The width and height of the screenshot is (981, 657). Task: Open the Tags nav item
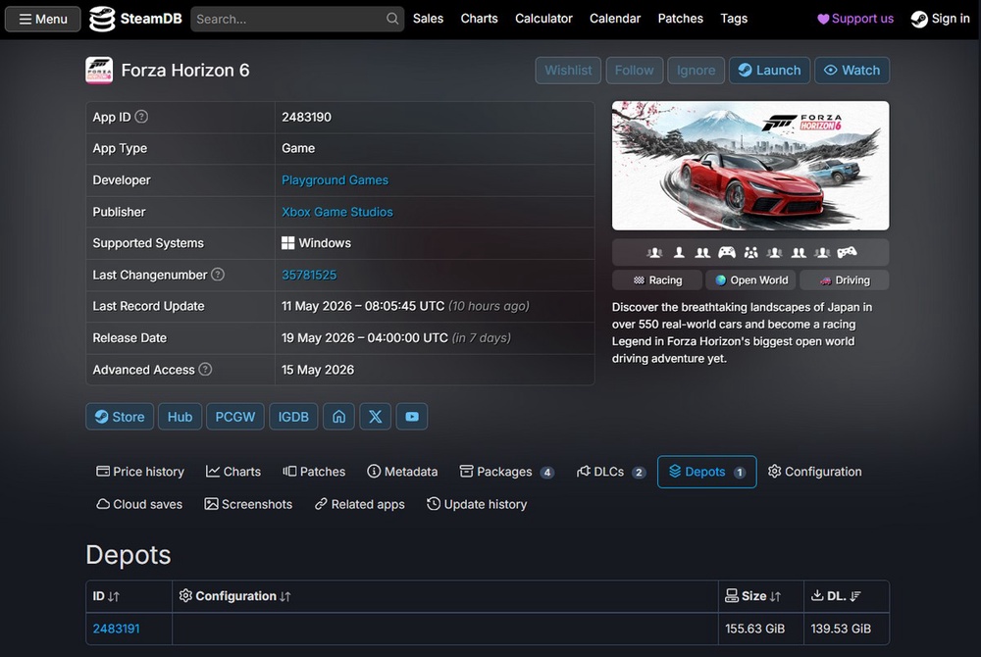[734, 19]
